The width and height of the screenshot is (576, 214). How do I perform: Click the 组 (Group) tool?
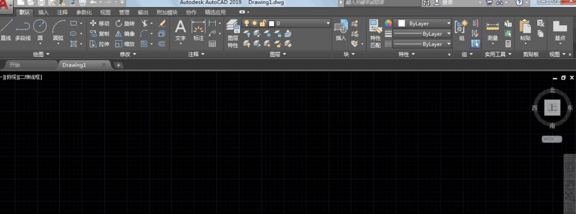tap(461, 30)
